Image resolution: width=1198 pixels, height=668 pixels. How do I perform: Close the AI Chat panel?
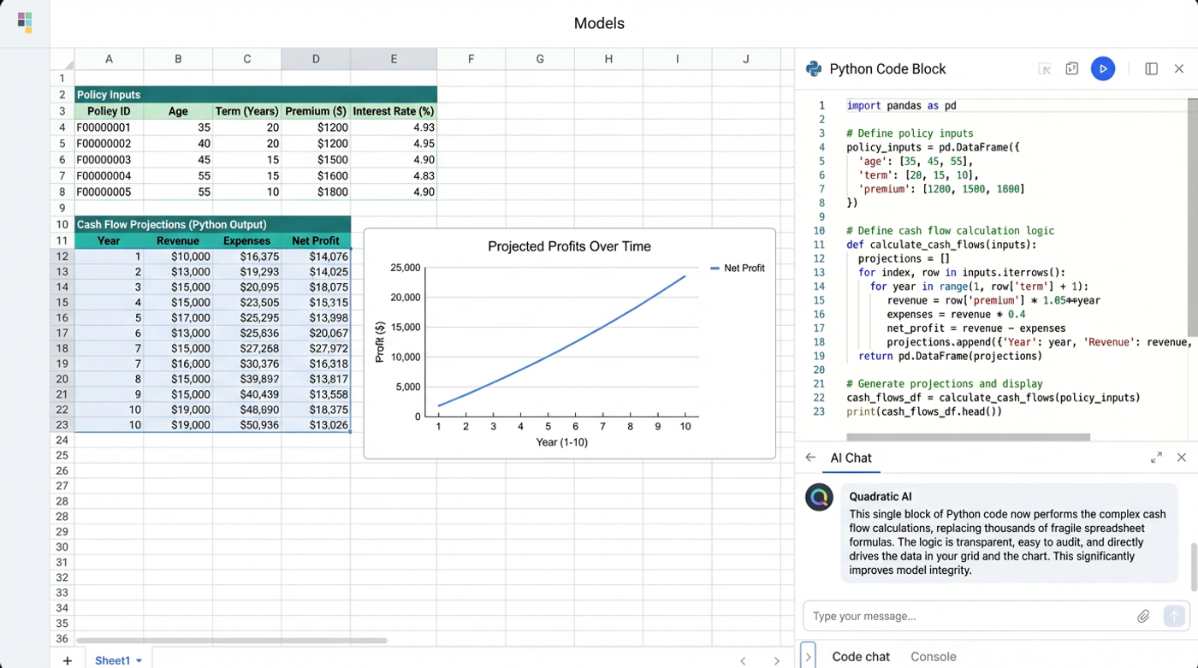click(1182, 458)
